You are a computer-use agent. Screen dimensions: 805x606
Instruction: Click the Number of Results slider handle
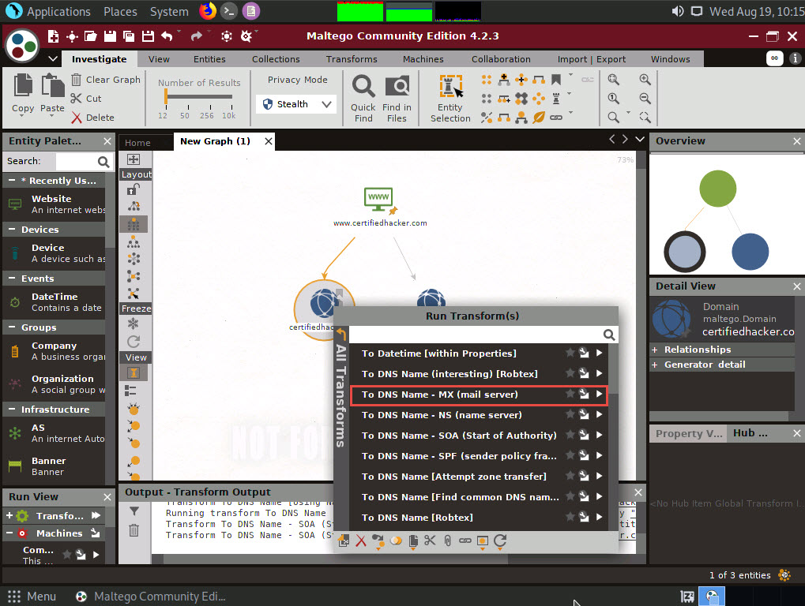pos(166,96)
